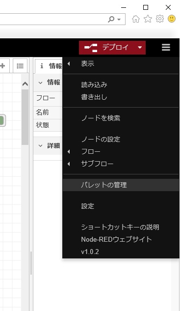Open the browser settings gear icon

tap(160, 19)
